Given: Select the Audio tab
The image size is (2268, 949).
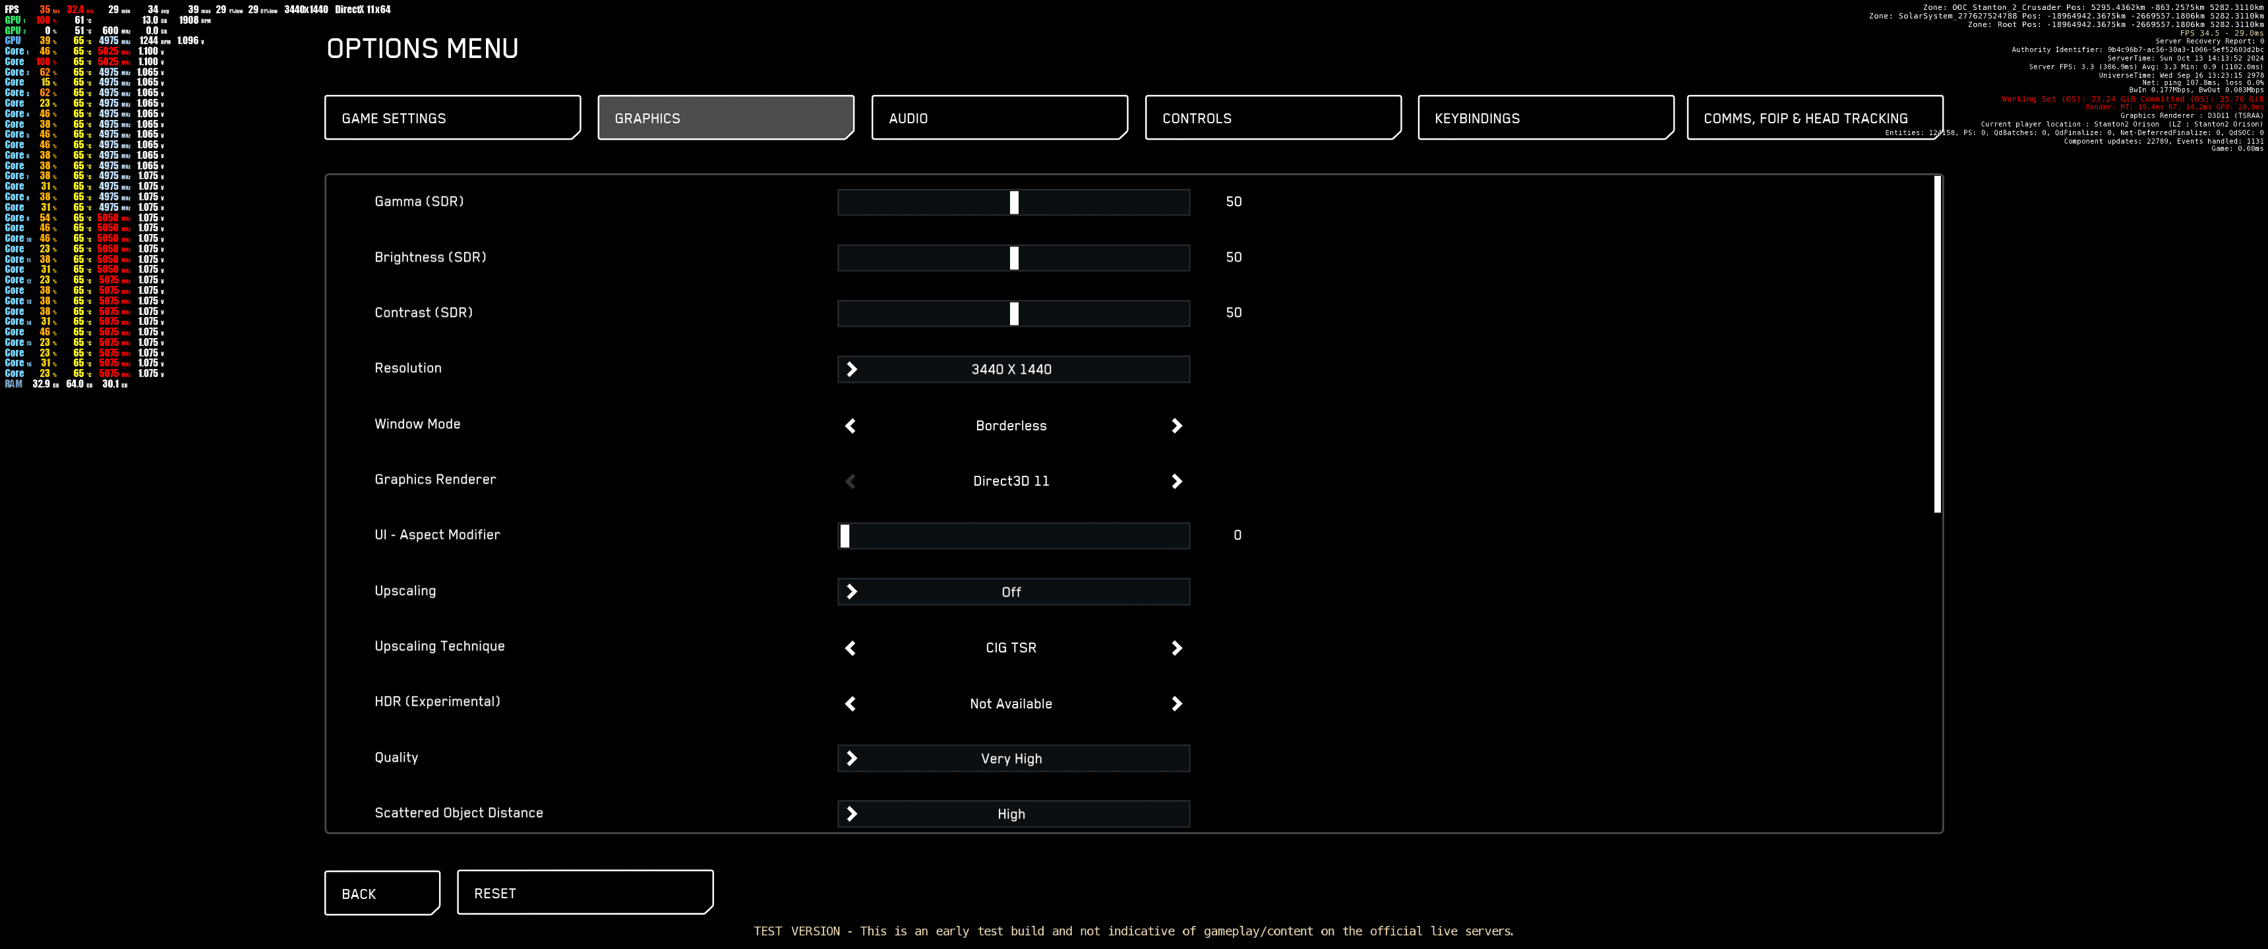Looking at the screenshot, I should (998, 118).
